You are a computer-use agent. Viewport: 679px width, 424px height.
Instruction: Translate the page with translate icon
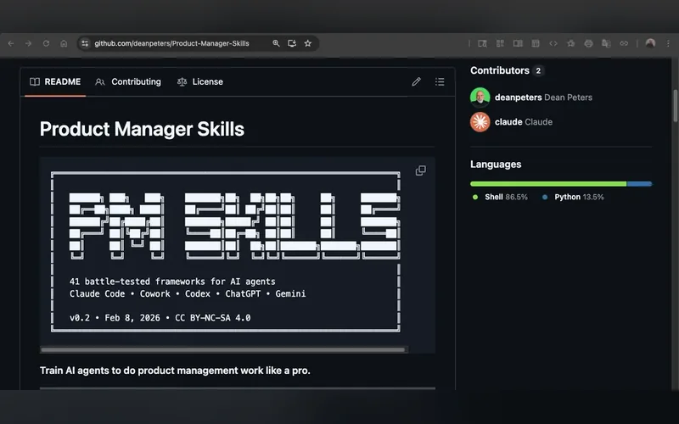tap(606, 43)
